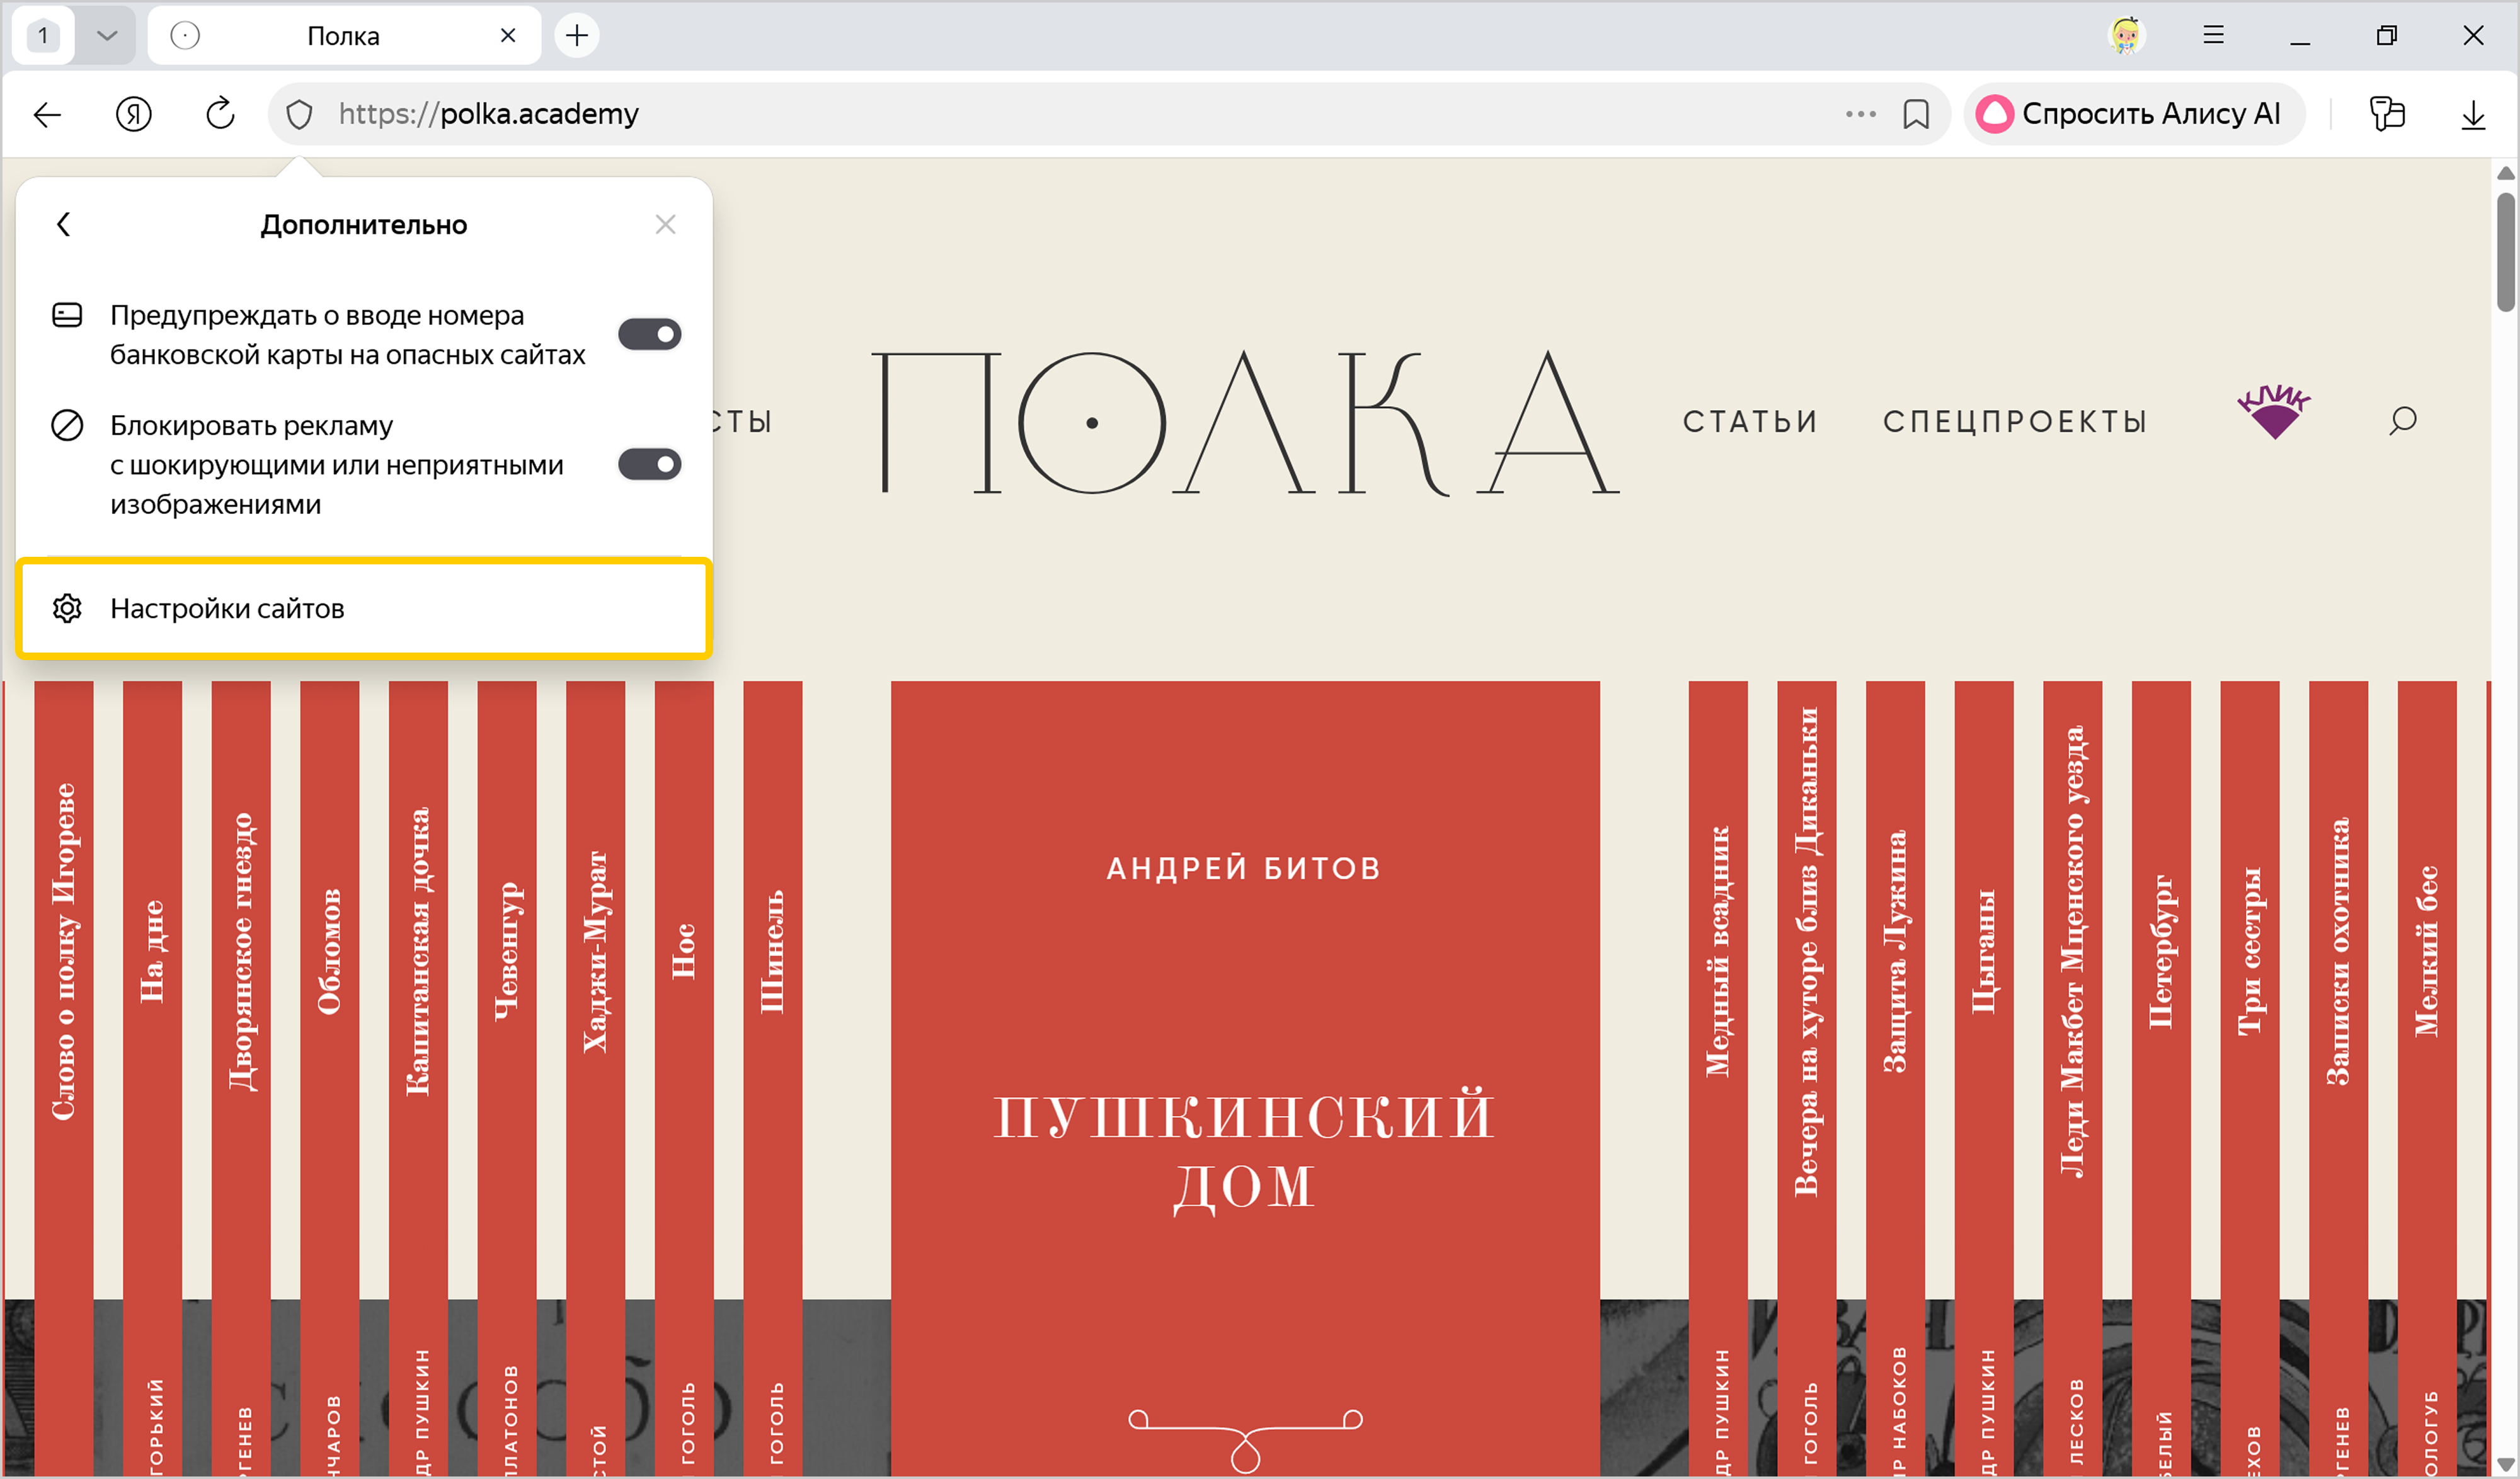Open tab groups counter button
The width and height of the screenshot is (2520, 1479).
[43, 36]
